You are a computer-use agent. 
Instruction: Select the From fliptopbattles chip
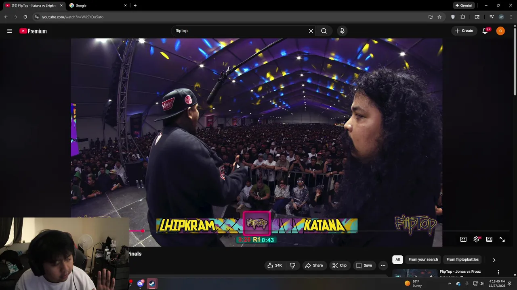[462, 259]
